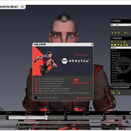Select the Neck joint in the Picker
The width and height of the screenshot is (131, 131).
(114, 60)
